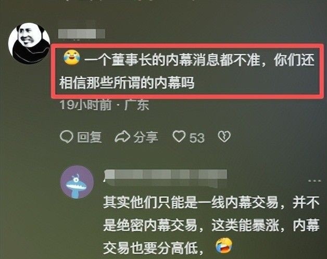Share the comment via 分享 label
The height and width of the screenshot is (259, 327).
146,137
